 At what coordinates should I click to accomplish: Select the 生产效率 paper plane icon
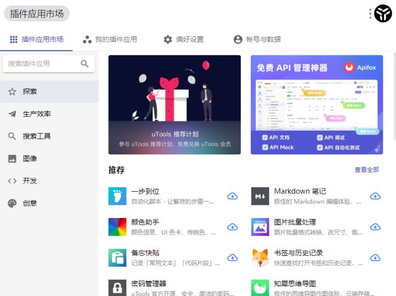tap(12, 114)
